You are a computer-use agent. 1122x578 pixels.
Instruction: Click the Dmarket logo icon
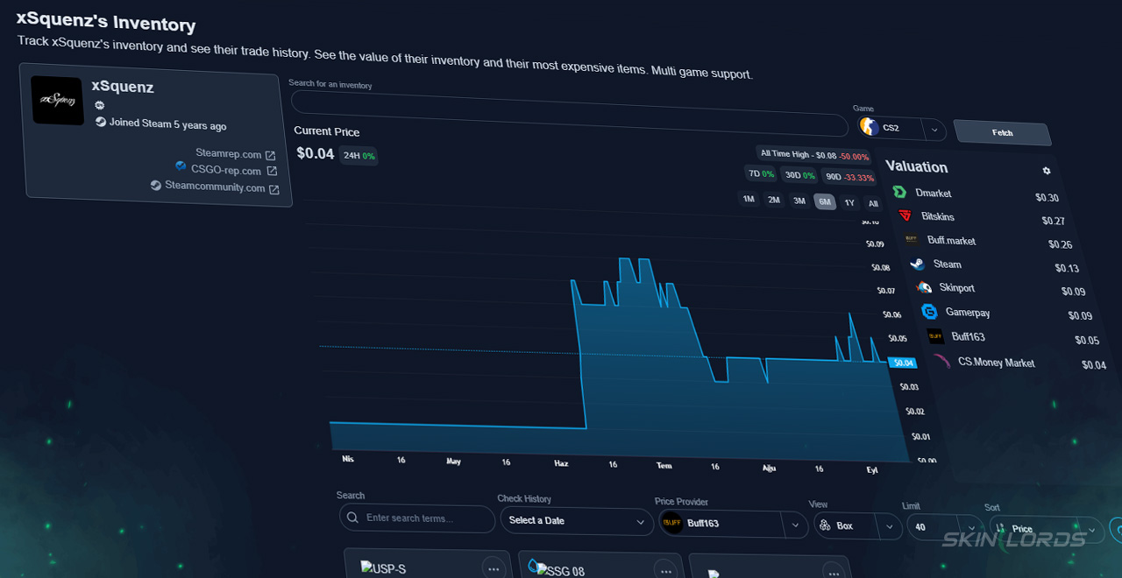[898, 192]
